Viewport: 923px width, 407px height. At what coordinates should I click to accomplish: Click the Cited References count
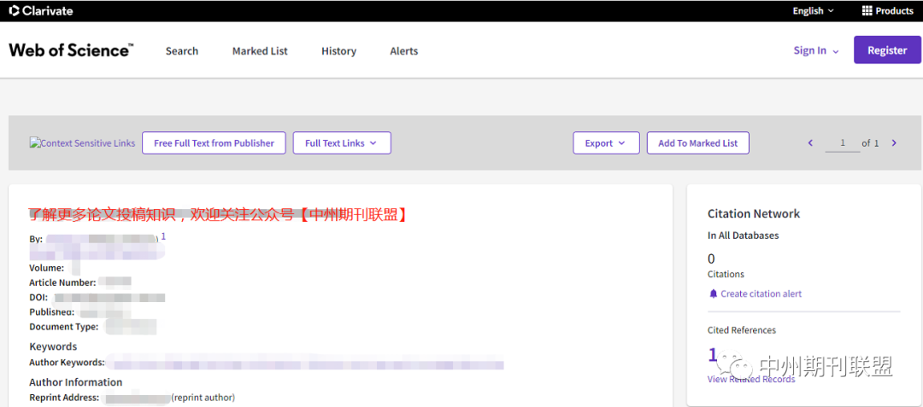click(x=712, y=355)
